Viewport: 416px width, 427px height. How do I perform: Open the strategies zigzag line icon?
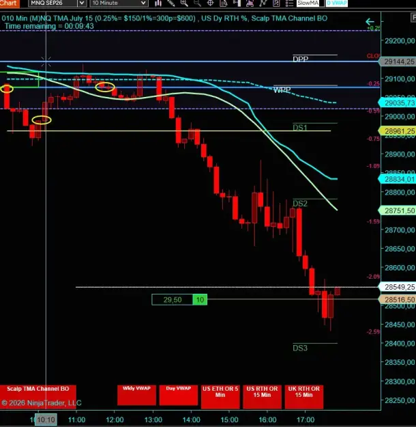(263, 3)
